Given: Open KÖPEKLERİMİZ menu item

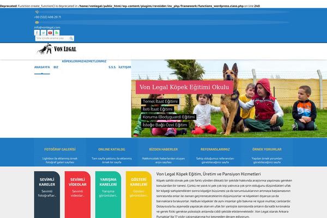Looking at the screenshot, I should (x=72, y=62).
